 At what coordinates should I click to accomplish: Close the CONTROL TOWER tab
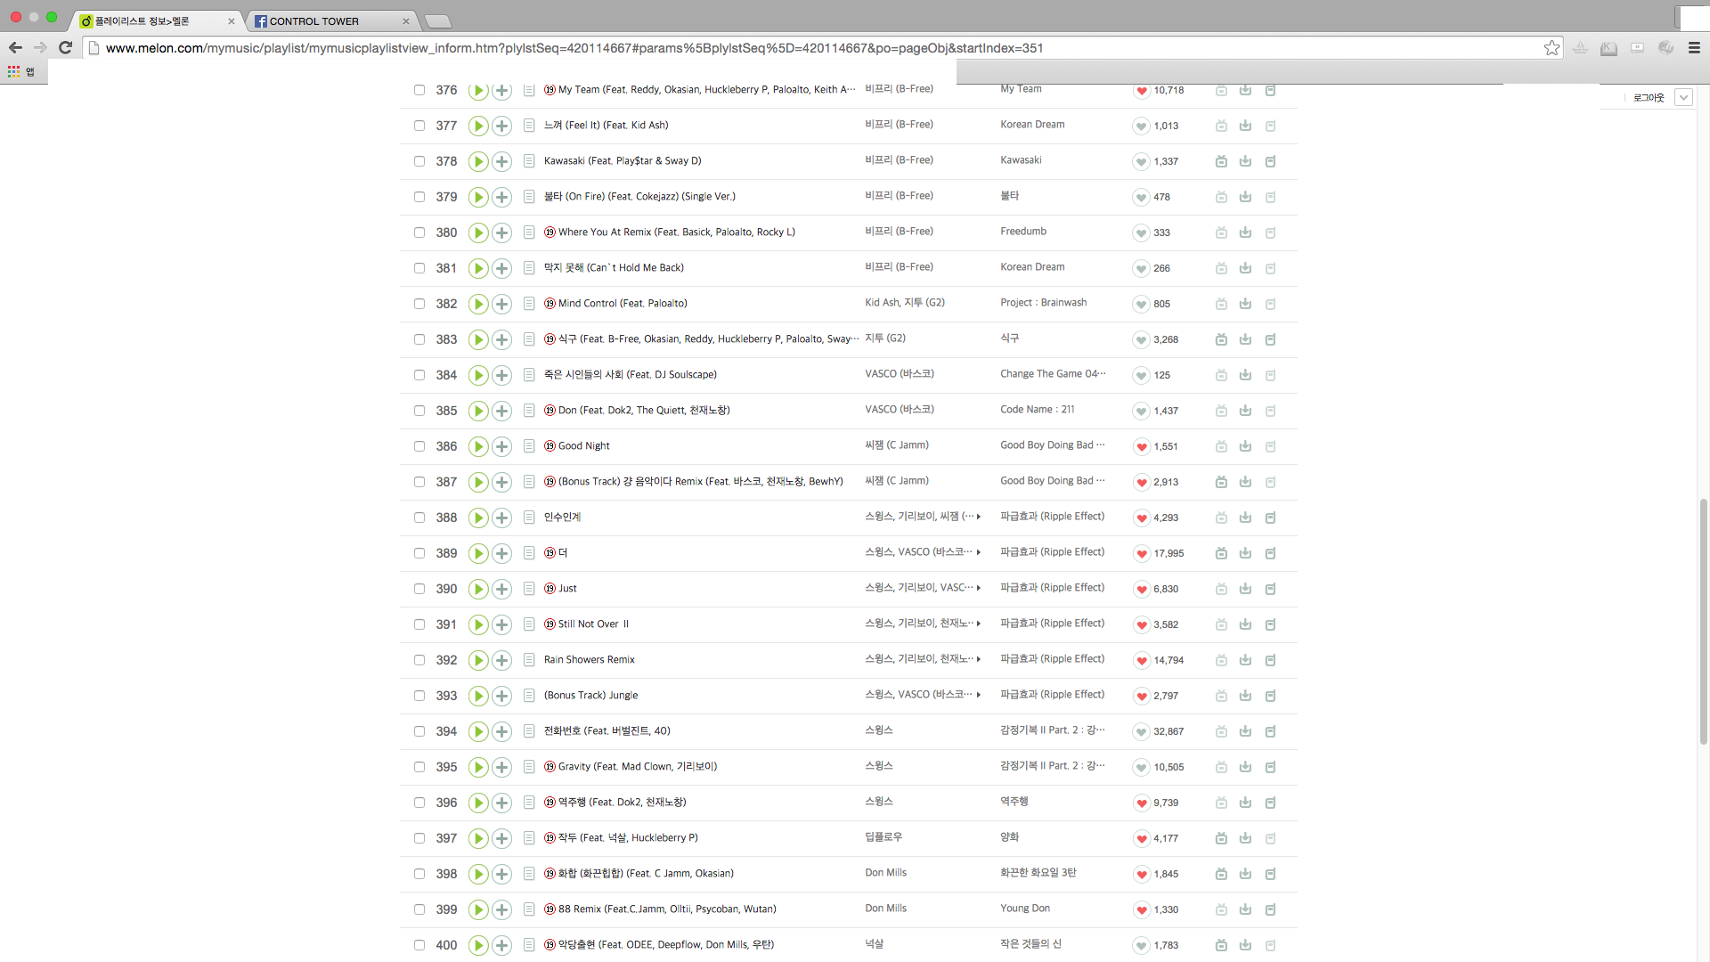(406, 21)
